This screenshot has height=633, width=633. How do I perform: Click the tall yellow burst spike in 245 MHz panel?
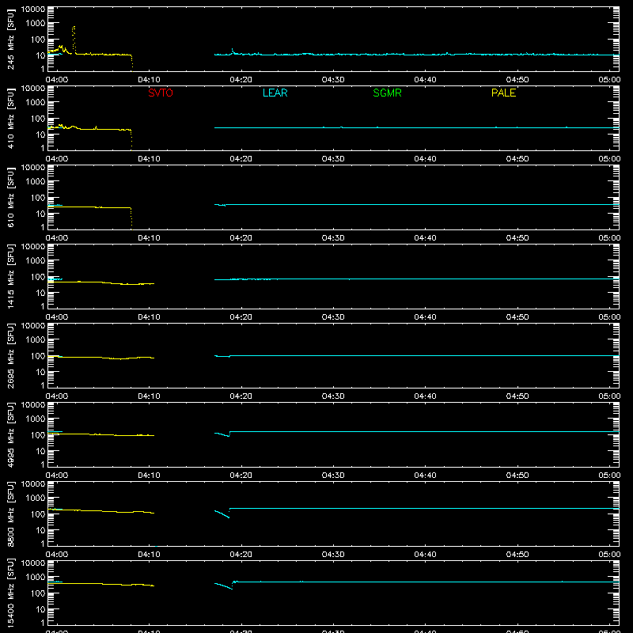point(74,40)
